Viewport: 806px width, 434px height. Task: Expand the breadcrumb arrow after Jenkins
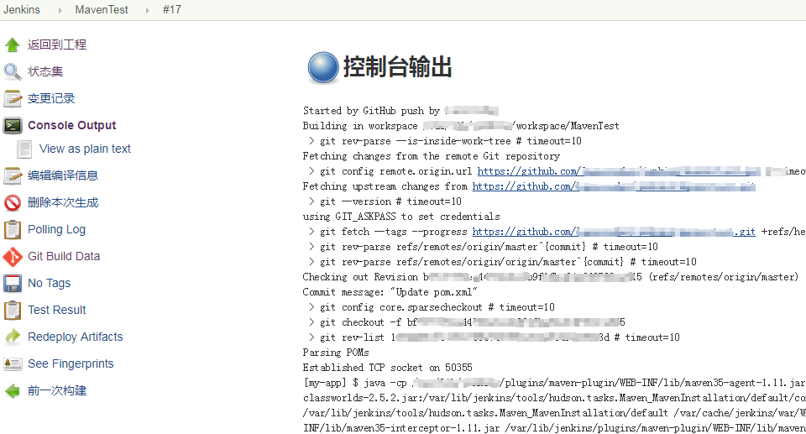pyautogui.click(x=60, y=10)
